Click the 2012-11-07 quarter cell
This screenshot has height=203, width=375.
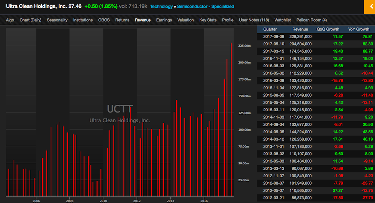(x=273, y=176)
